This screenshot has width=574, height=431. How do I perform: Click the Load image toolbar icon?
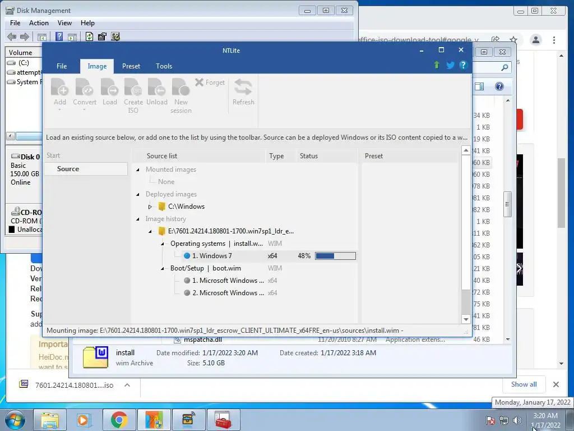(109, 87)
